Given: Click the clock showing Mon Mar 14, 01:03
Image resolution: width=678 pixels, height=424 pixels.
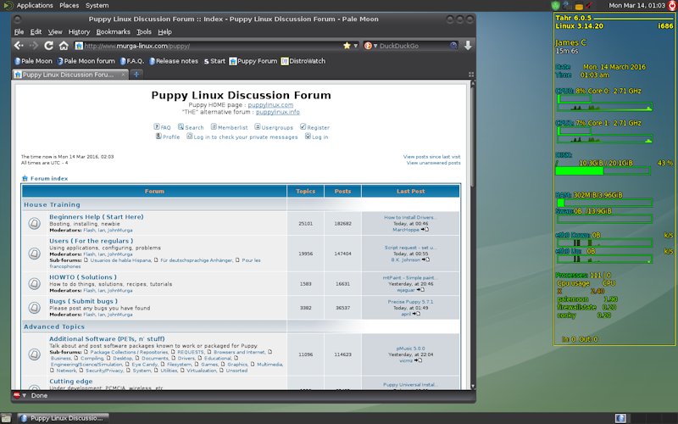Looking at the screenshot, I should pyautogui.click(x=637, y=5).
